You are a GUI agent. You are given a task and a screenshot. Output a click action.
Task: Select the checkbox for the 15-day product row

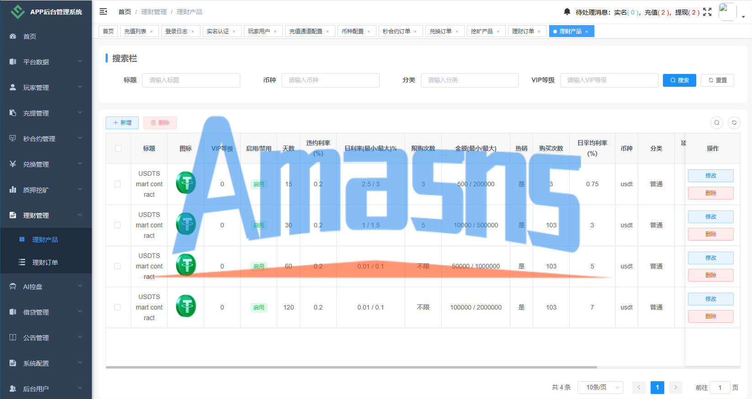click(x=117, y=184)
